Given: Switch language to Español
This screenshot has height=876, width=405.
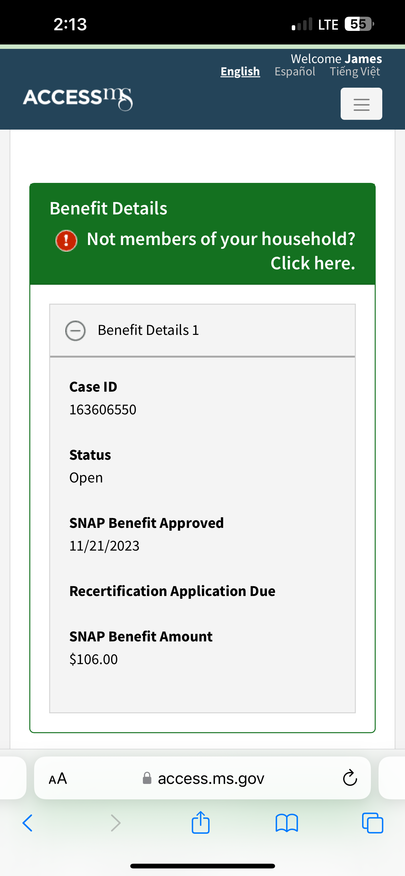Looking at the screenshot, I should tap(295, 71).
